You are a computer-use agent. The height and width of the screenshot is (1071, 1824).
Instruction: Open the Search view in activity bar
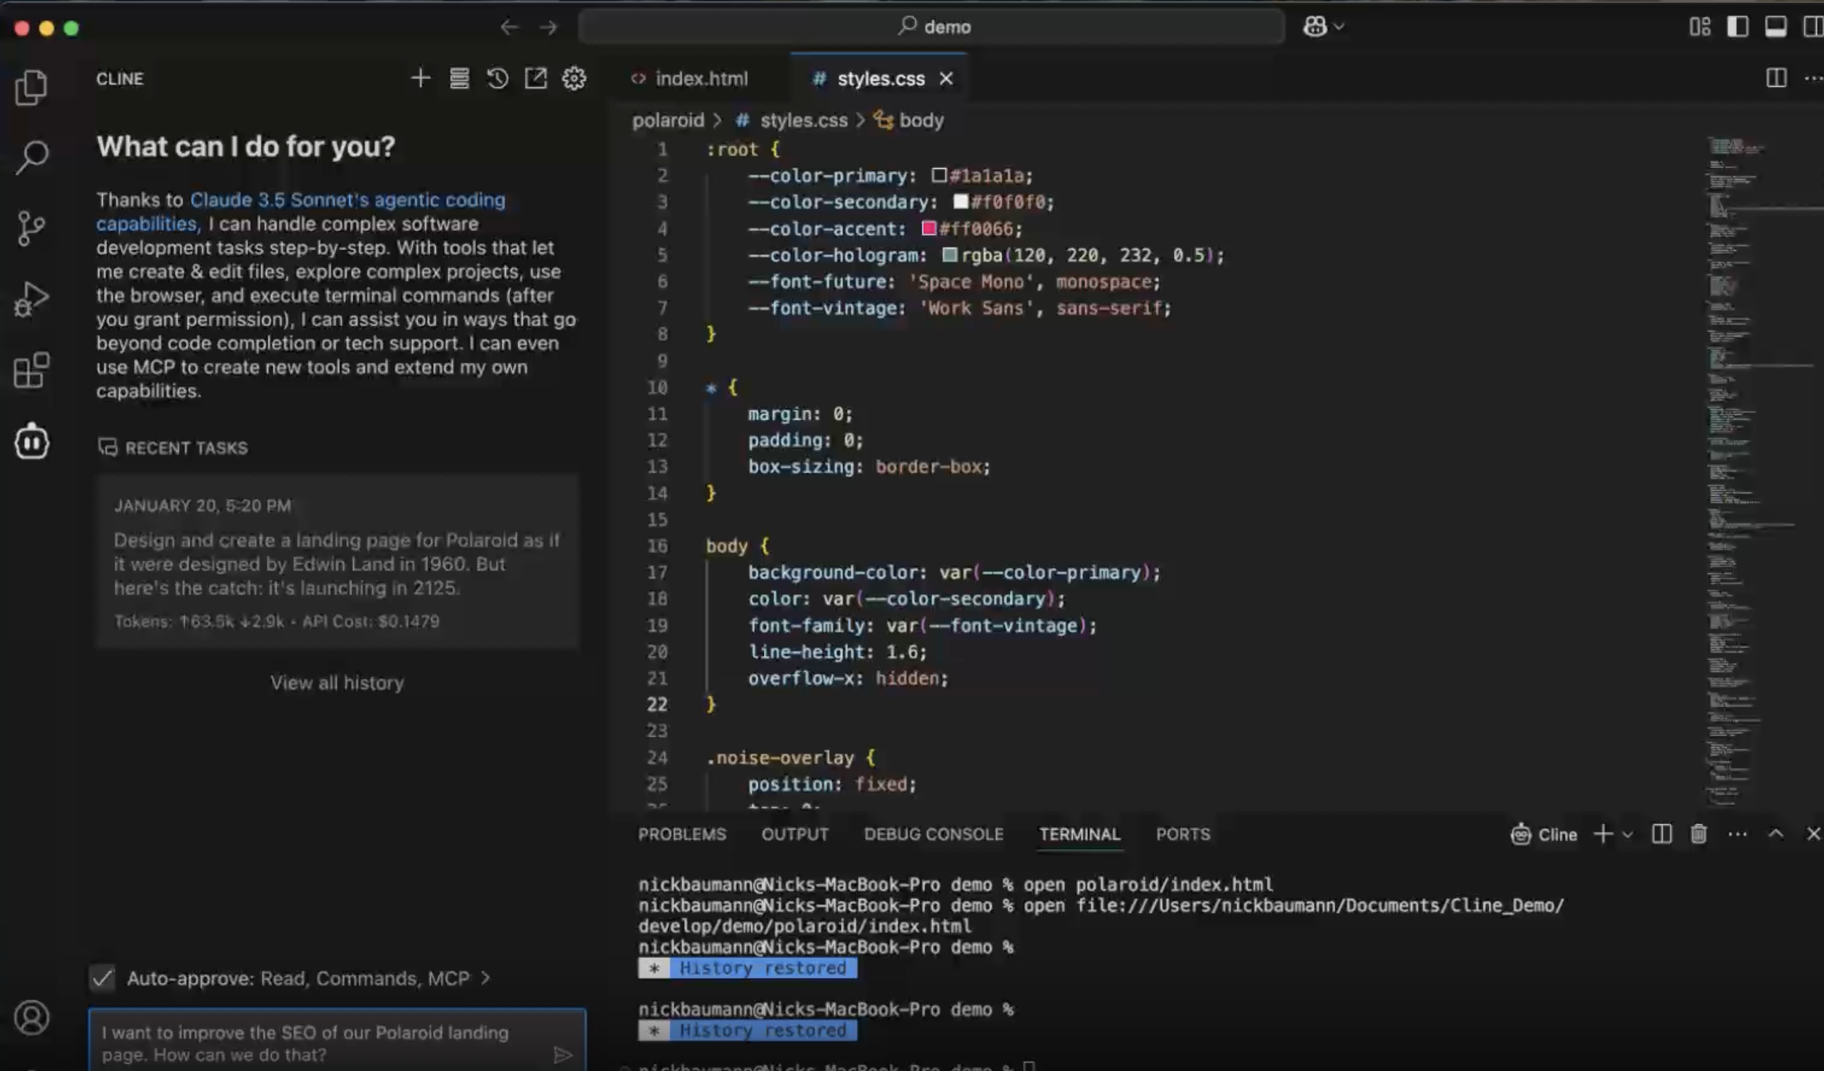(31, 157)
